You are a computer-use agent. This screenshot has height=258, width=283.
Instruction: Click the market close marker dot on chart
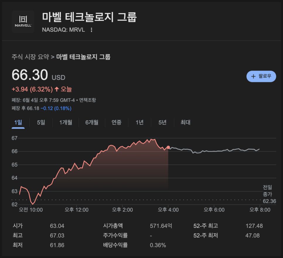pos(168,147)
